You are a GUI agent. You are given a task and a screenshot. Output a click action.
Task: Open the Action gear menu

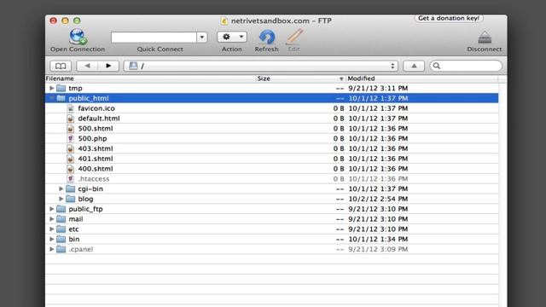tap(232, 37)
